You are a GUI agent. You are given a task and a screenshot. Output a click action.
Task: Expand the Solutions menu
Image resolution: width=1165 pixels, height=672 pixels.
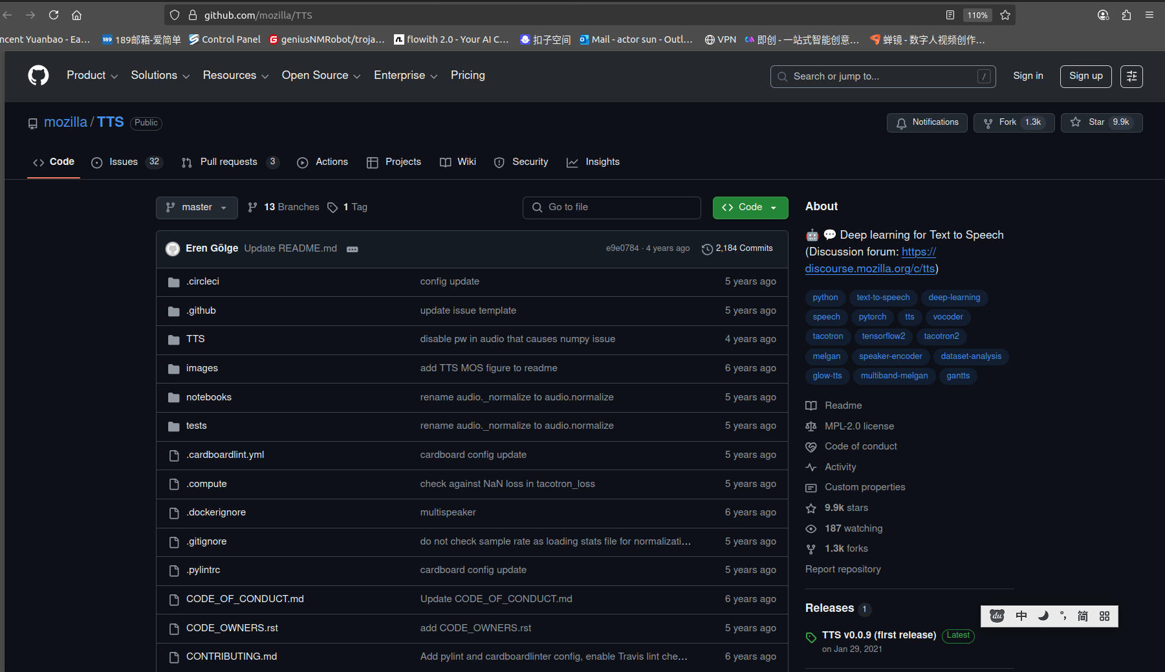tap(160, 76)
